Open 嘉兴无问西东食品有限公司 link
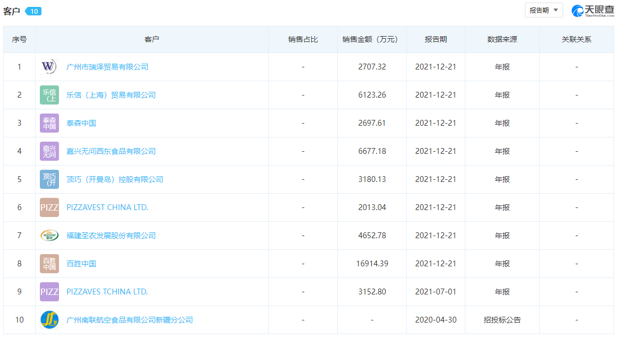 pyautogui.click(x=111, y=151)
